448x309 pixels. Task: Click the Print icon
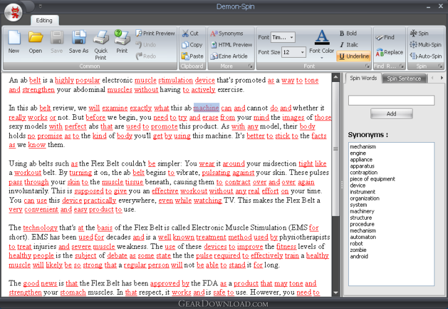pos(122,38)
